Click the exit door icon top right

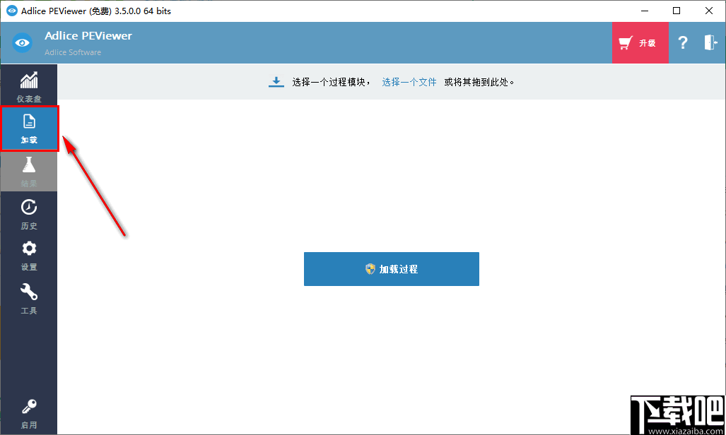click(x=709, y=42)
